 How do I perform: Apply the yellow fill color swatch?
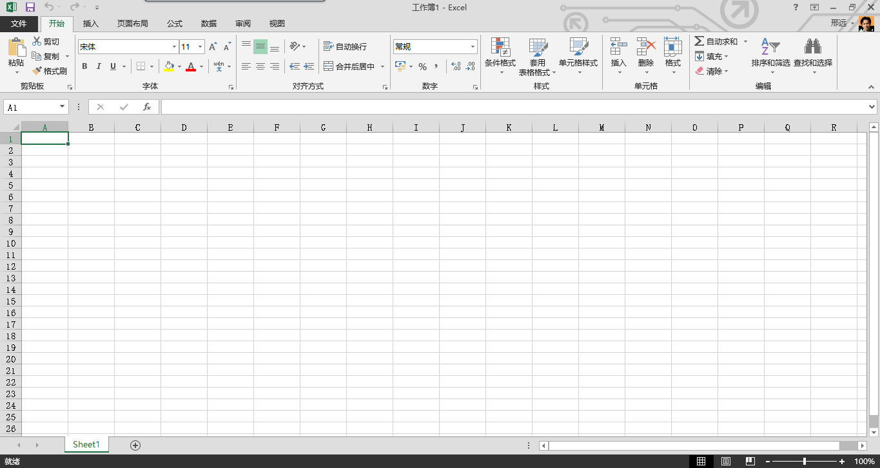pyautogui.click(x=169, y=66)
